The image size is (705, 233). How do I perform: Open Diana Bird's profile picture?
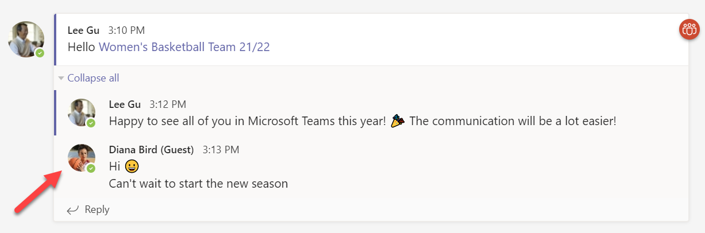coord(81,157)
